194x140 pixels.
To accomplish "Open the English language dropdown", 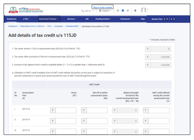I will tap(105, 11).
